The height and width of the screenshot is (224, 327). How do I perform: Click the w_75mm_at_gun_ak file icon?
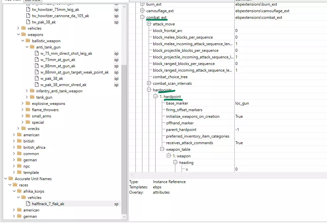[37, 59]
